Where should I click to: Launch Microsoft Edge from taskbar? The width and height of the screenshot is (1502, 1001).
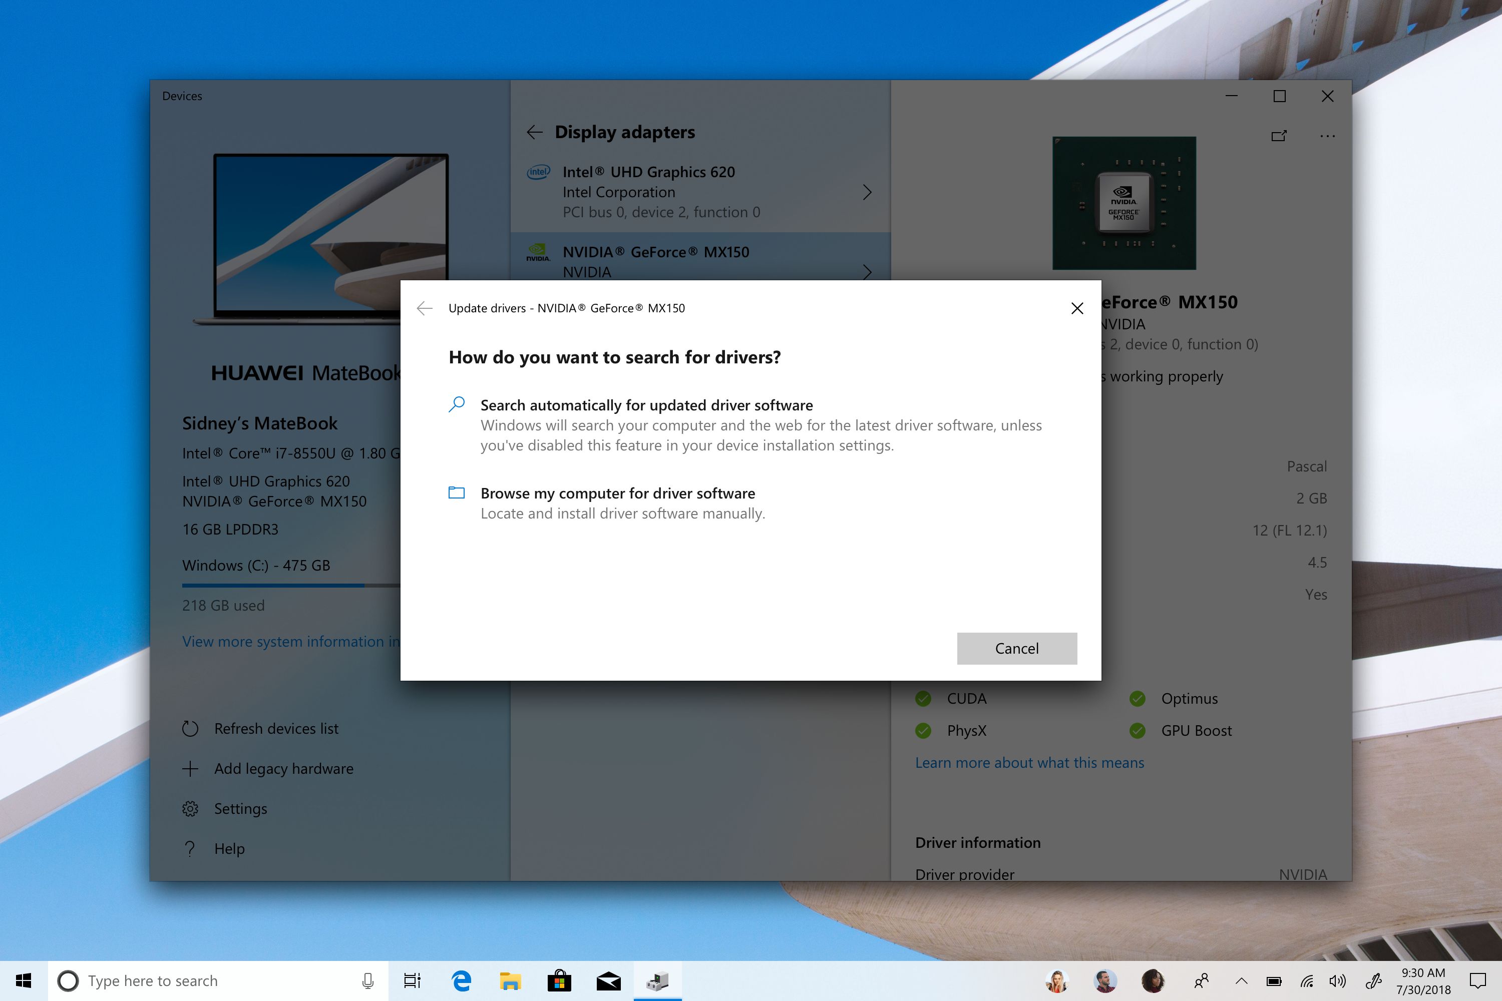pos(461,980)
